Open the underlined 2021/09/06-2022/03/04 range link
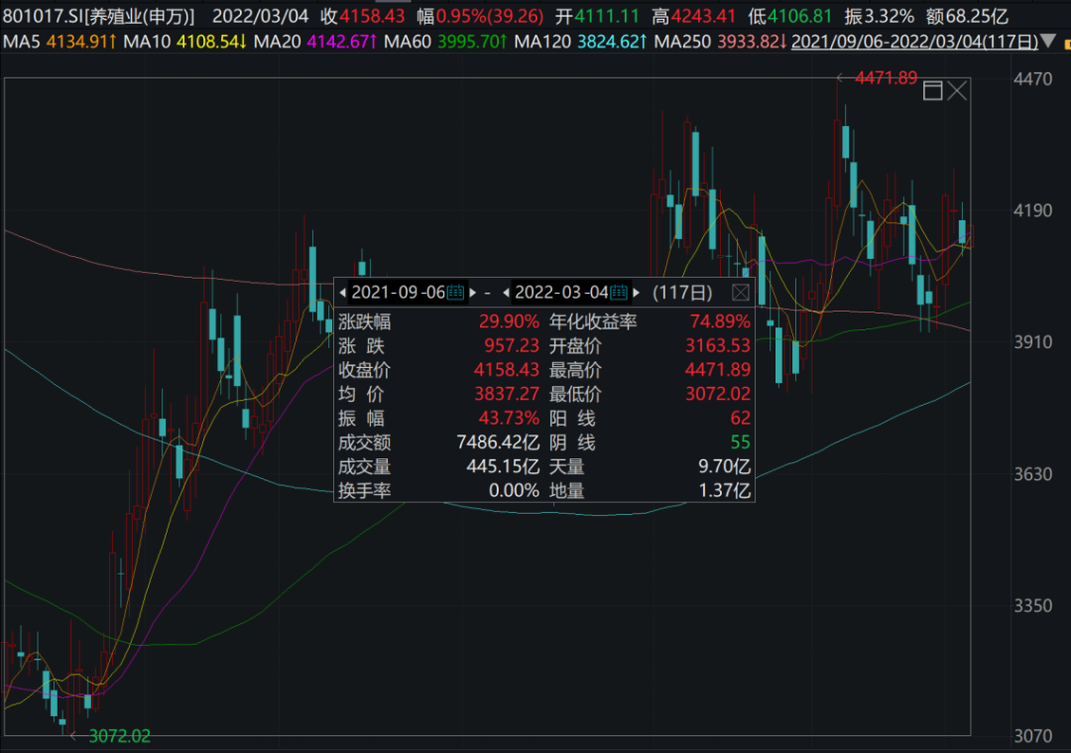The width and height of the screenshot is (1071, 753). pyautogui.click(x=914, y=42)
